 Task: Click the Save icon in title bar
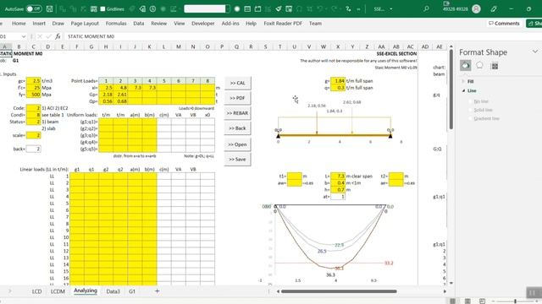coord(49,9)
